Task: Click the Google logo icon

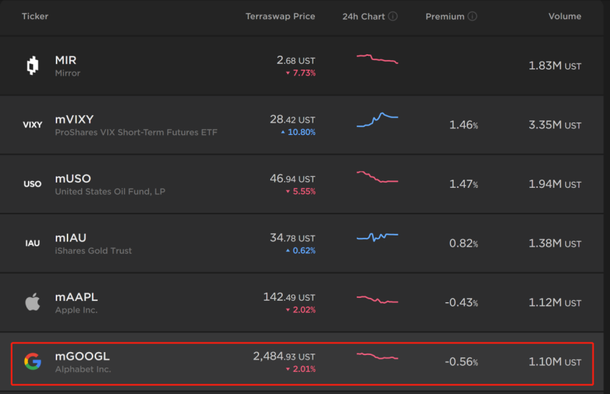Action: pyautogui.click(x=32, y=362)
